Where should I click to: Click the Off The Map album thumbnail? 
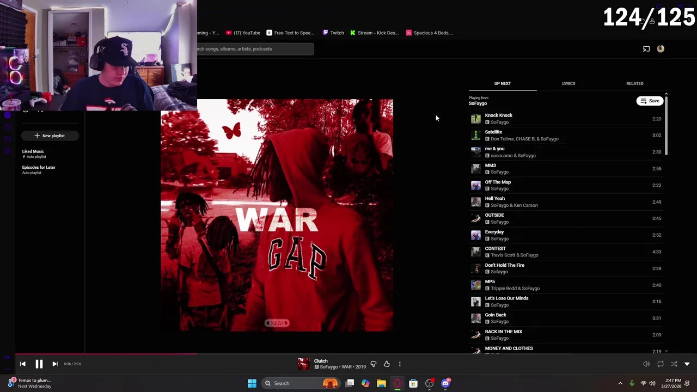tap(476, 185)
